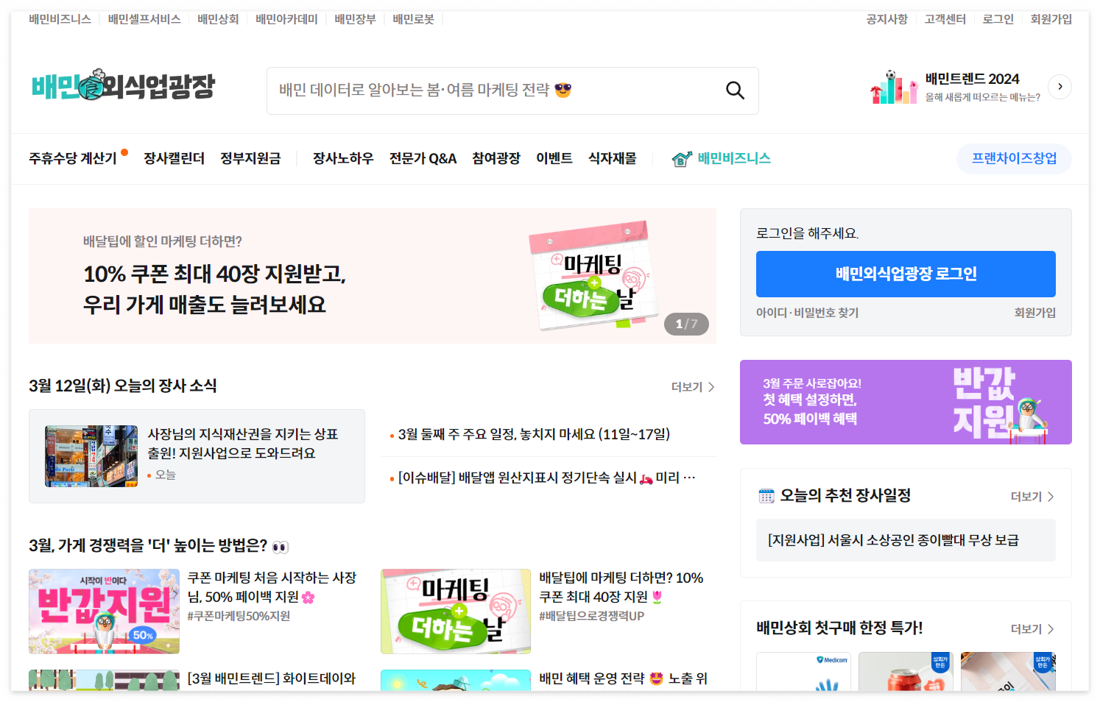Open 고객센터 from the top bar
This screenshot has height=702, width=1100.
click(942, 18)
